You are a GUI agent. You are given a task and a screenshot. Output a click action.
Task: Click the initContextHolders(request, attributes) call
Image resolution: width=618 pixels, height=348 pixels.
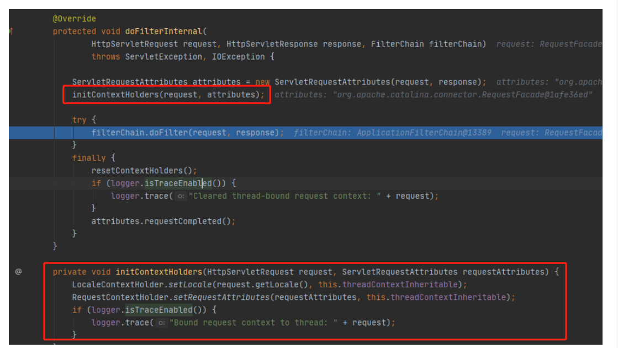tap(168, 94)
